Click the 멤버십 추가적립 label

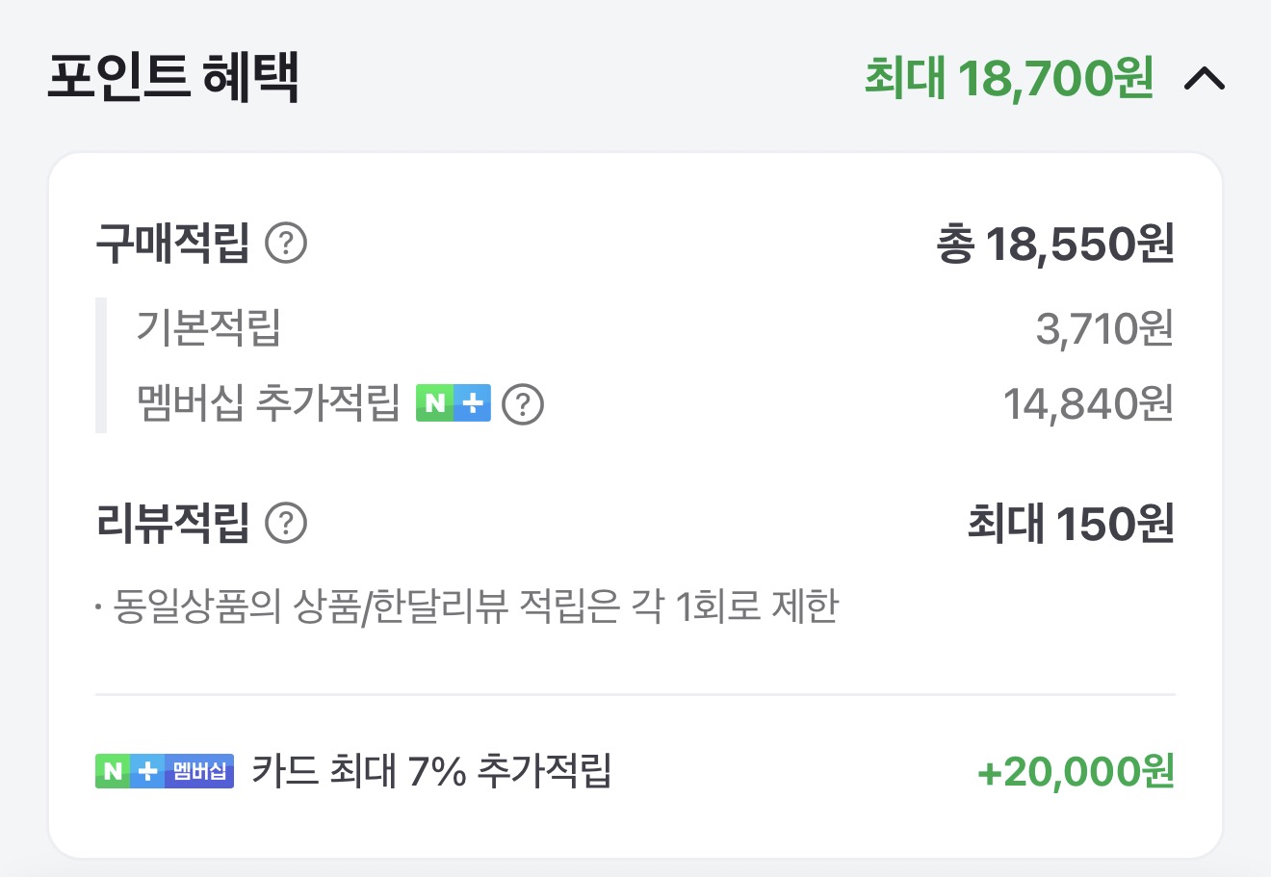268,403
